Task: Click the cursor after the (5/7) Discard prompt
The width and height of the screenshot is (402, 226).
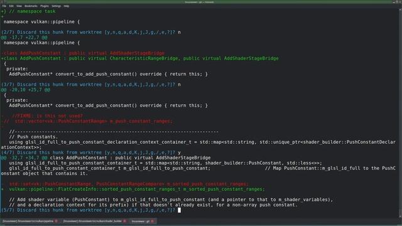Action: 179,210
